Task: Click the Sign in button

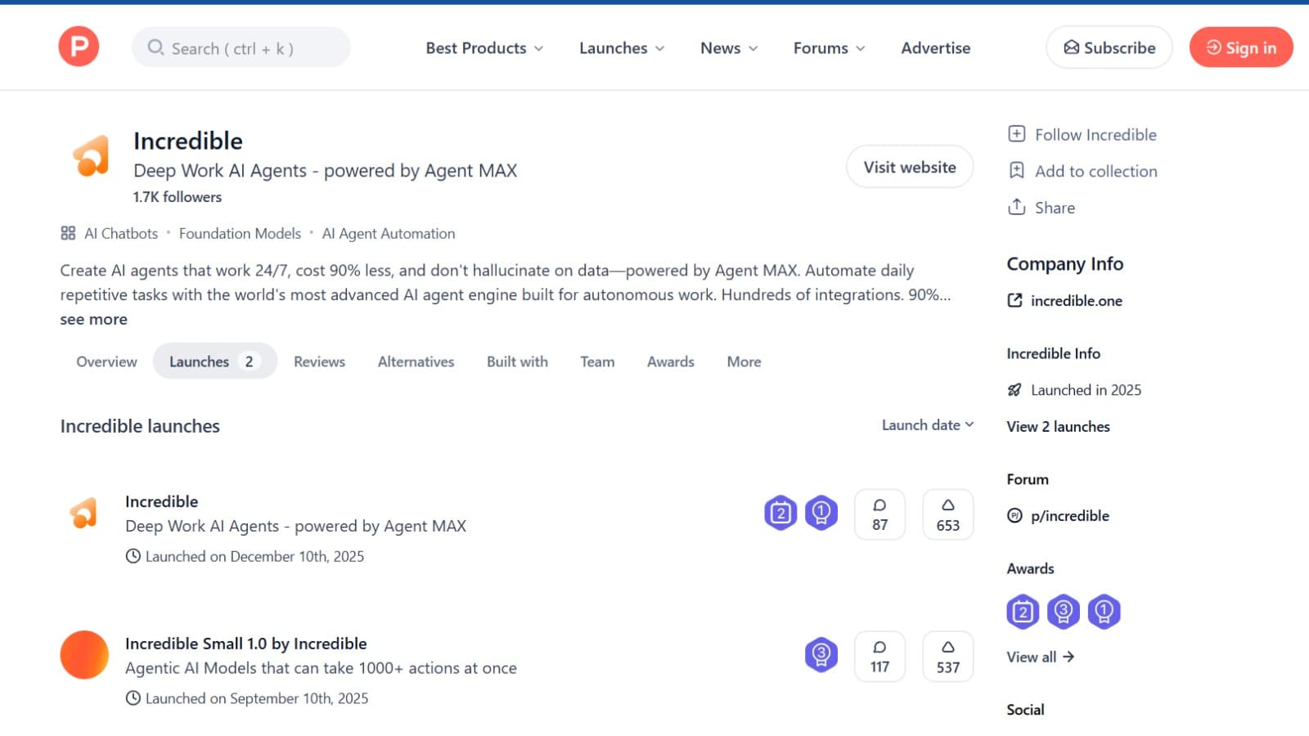Action: click(1241, 47)
